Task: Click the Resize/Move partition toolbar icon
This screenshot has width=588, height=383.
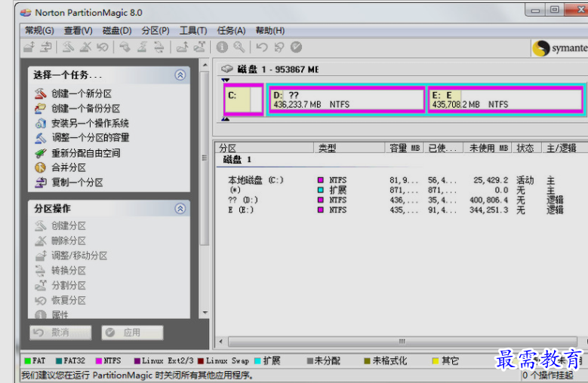Action: point(29,47)
